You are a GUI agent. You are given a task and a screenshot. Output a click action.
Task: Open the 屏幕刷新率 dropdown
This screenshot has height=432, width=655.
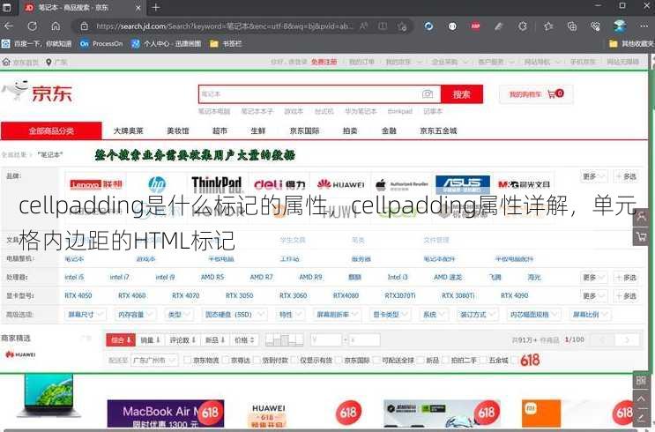[337, 314]
